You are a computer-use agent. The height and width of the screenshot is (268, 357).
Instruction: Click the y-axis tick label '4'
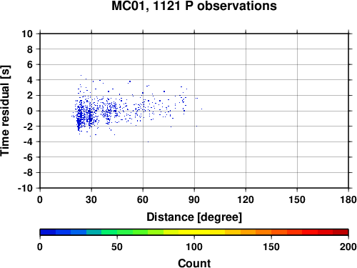point(29,80)
